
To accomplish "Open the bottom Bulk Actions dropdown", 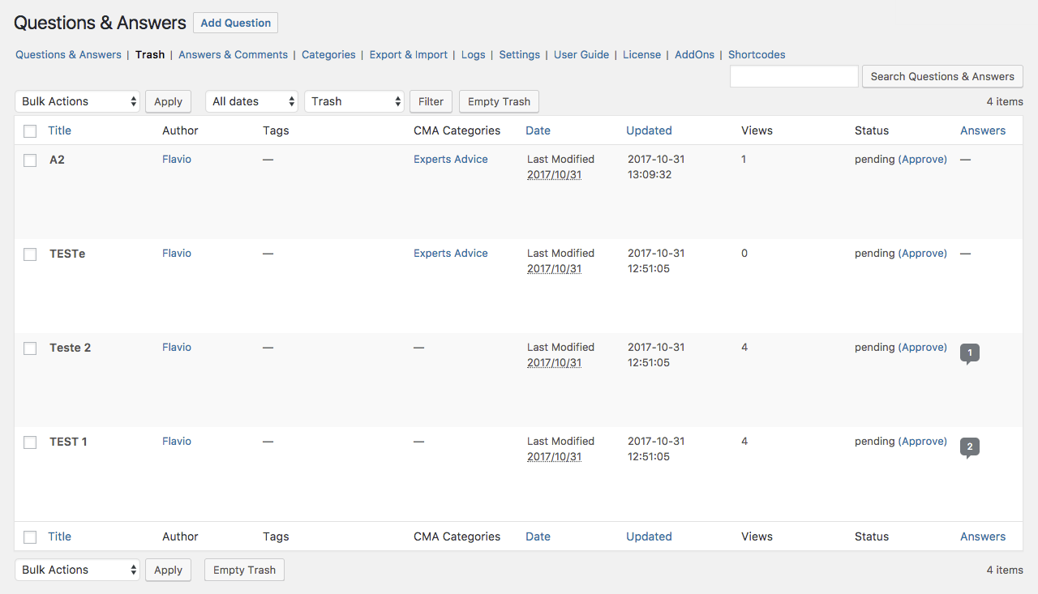I will pos(77,570).
